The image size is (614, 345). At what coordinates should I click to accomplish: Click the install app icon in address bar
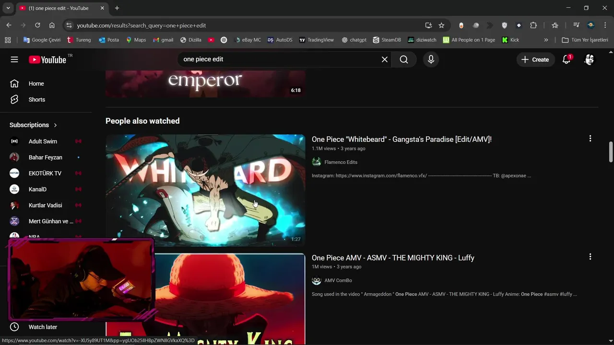point(428,25)
